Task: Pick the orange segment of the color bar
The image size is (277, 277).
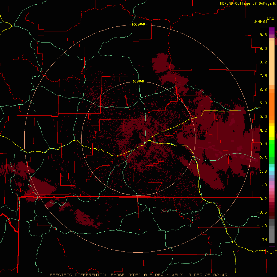Action: coord(272,106)
